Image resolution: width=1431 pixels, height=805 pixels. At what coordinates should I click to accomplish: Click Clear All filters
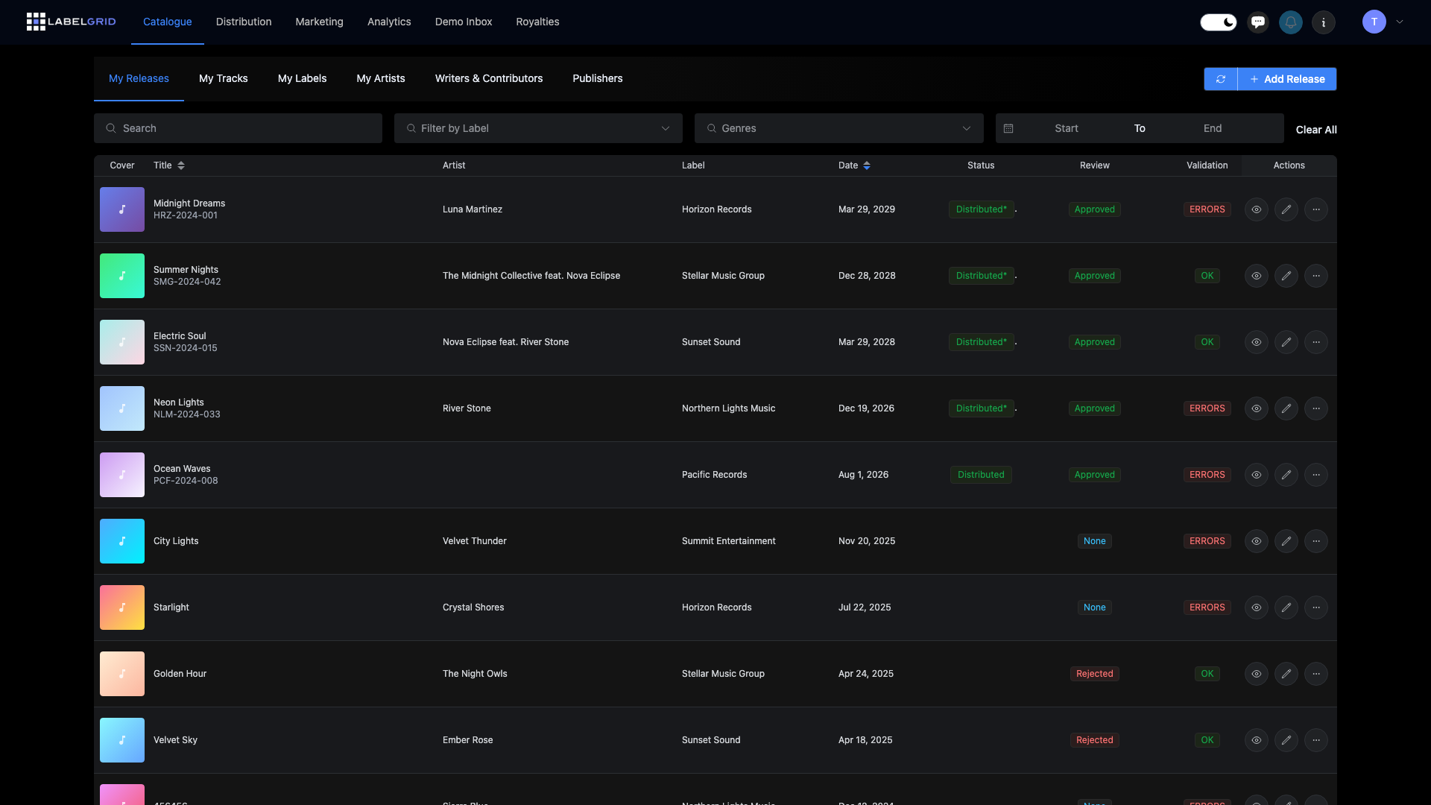click(1316, 130)
